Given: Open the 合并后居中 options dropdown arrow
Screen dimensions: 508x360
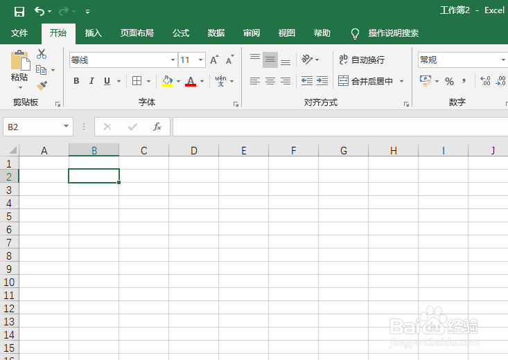Looking at the screenshot, I should (402, 81).
